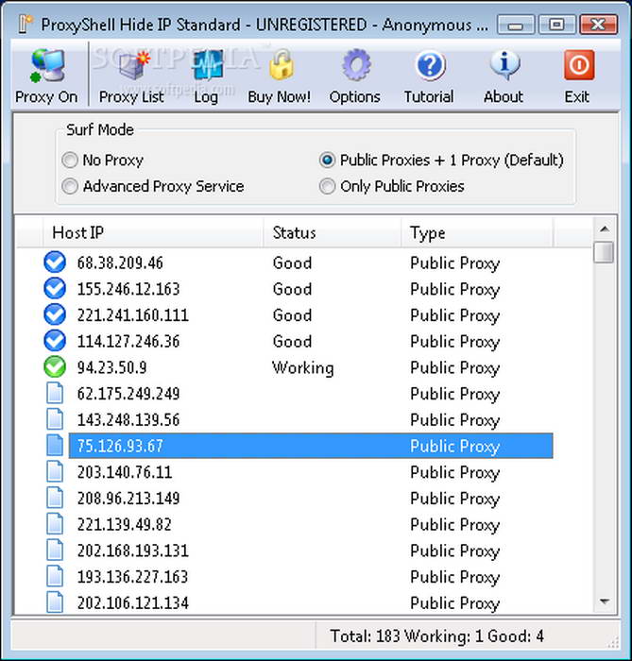Select proxy 221.139.49.82

(124, 524)
